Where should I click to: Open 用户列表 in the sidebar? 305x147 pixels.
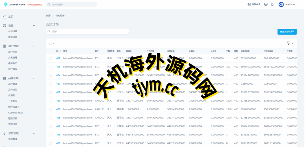(13, 52)
